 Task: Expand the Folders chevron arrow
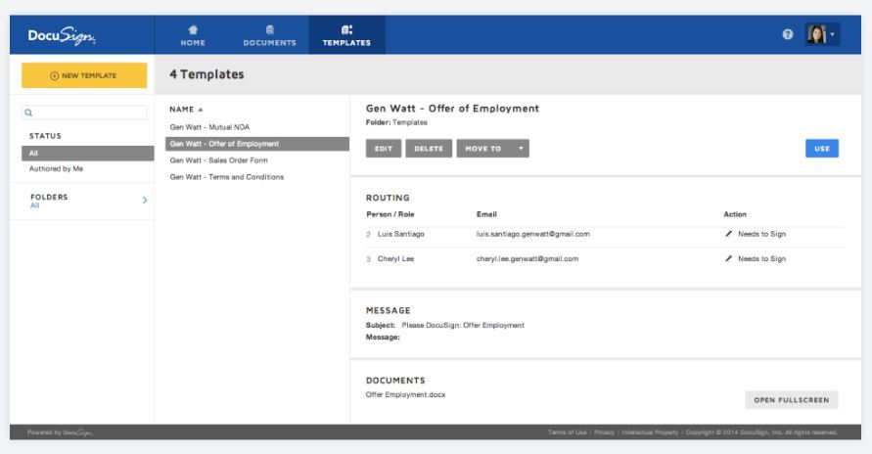(x=145, y=200)
